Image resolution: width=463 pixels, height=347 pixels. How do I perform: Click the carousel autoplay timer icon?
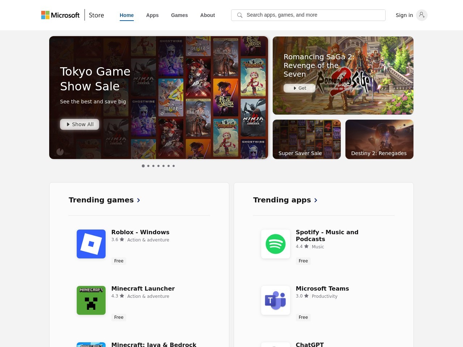click(x=60, y=152)
